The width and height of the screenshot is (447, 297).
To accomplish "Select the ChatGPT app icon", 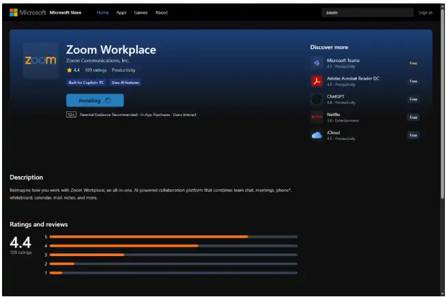I will [317, 99].
